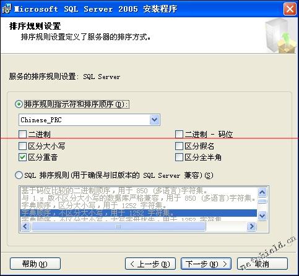Click the 下一步(N) button
This screenshot has width=299, height=276.
pos(206,264)
